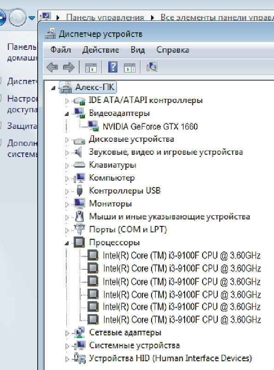Image resolution: width=274 pixels, height=370 pixels.
Task: Expand the Компьютер node
Action: point(67,179)
